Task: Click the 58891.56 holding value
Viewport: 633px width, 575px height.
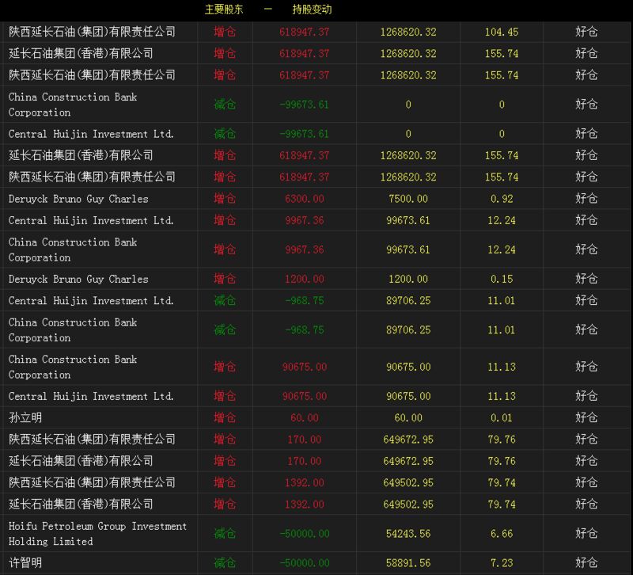Action: [x=408, y=563]
